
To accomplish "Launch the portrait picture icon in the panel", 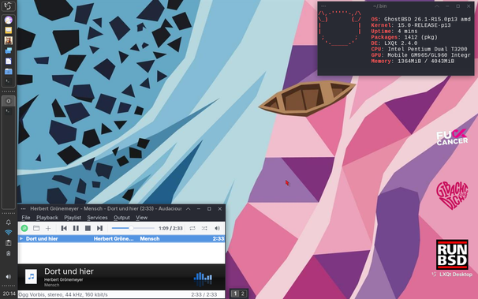I will 8,40.
